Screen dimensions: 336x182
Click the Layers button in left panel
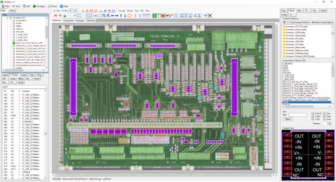[5, 75]
